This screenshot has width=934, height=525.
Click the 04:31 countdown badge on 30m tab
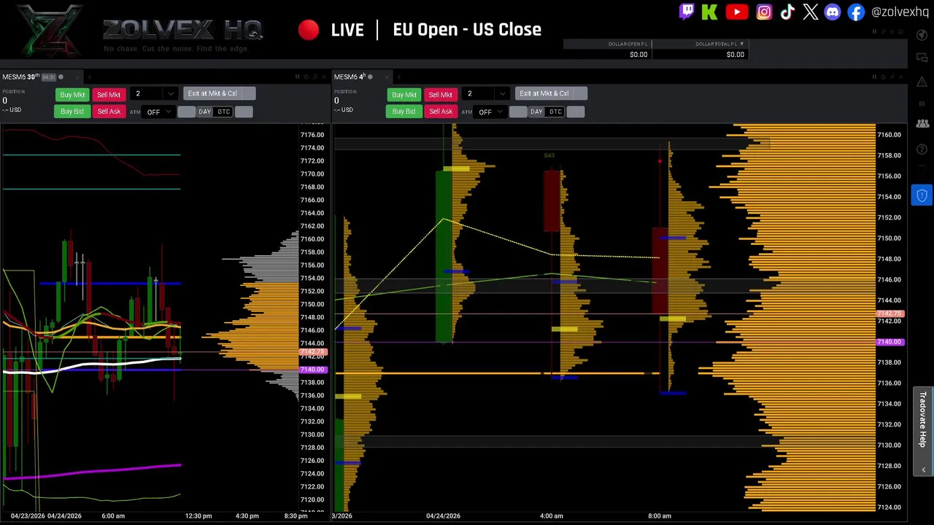tap(49, 77)
